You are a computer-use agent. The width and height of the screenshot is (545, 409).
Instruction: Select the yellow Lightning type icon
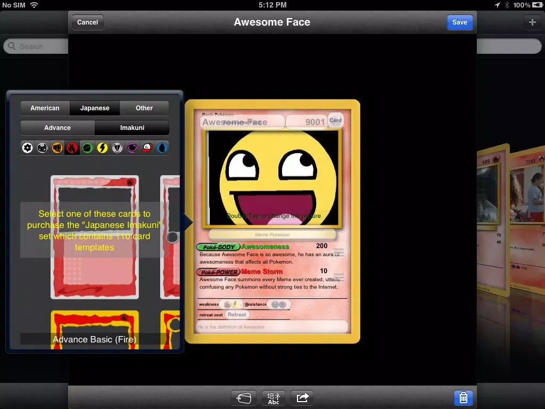pos(102,148)
